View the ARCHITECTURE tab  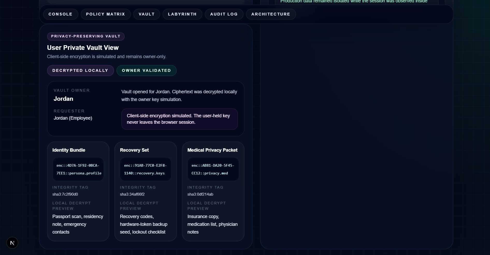coord(271,14)
